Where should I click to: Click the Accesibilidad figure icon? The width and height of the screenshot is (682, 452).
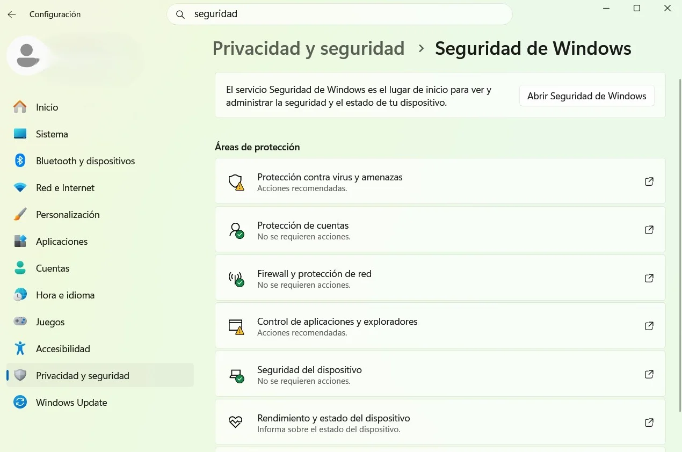coord(20,348)
